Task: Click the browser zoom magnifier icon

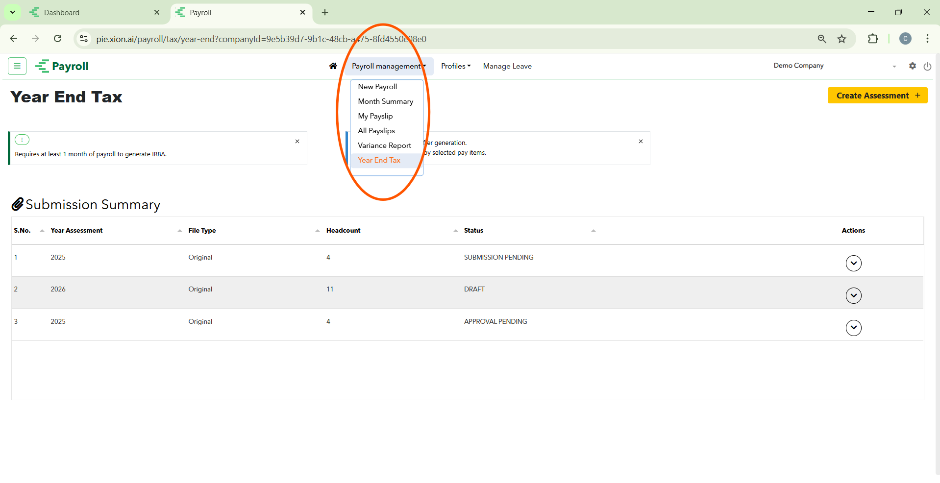Action: (x=822, y=39)
